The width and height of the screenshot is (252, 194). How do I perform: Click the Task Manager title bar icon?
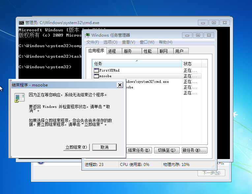coord(87,35)
